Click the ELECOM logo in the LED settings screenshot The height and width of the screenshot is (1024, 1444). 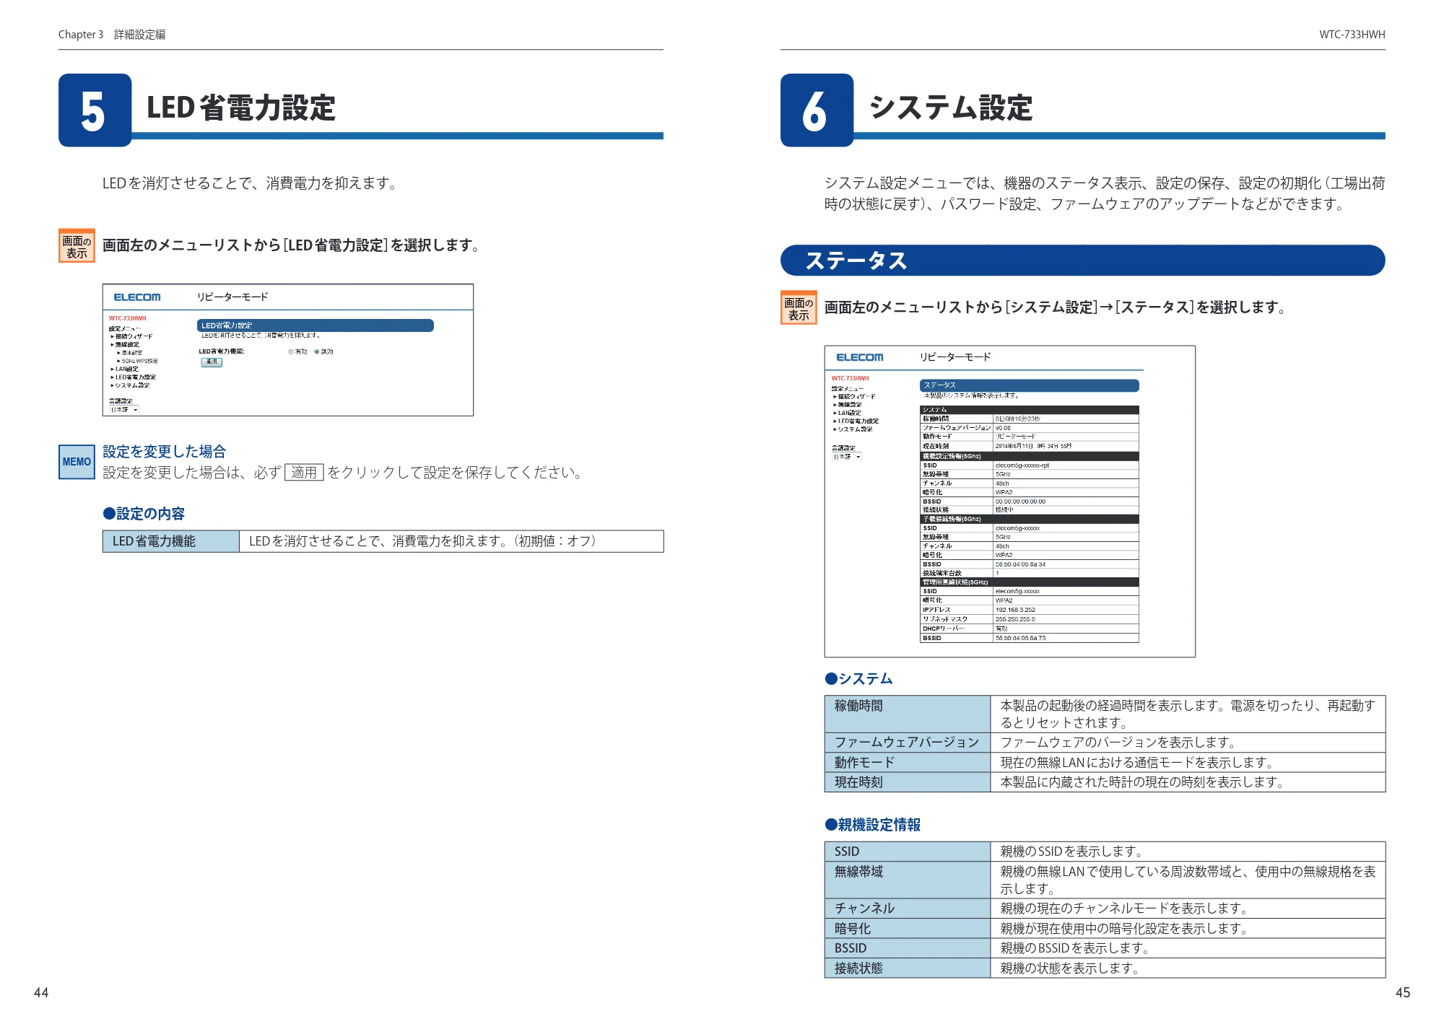137,297
